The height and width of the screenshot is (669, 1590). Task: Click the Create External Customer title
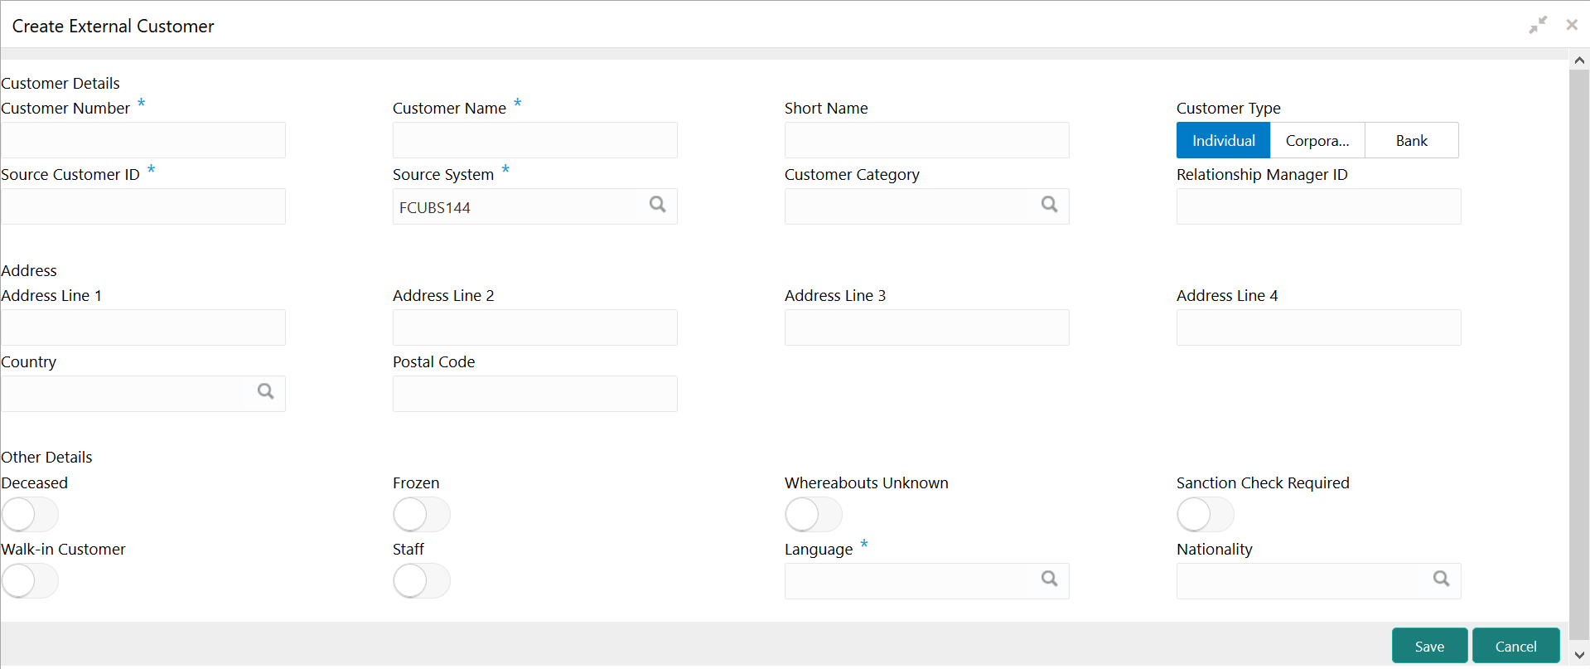click(x=113, y=26)
